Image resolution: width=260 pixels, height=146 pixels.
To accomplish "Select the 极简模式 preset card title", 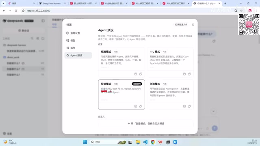I will point(106,84).
